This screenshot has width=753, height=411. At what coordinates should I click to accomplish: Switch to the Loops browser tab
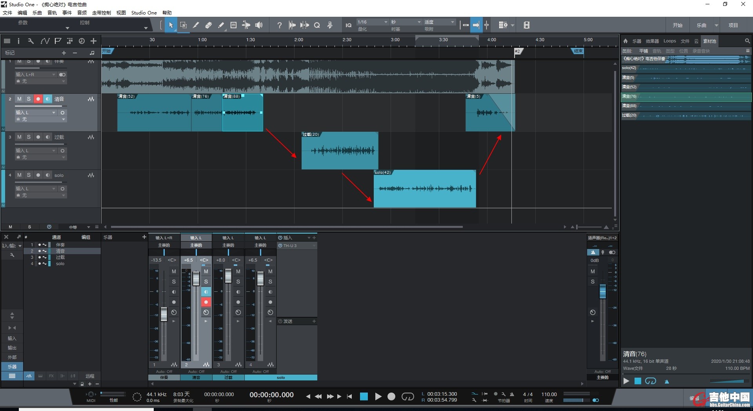coord(669,41)
